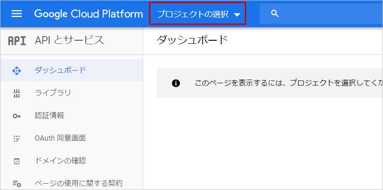Viewport: 383px width, 190px height.
Task: Open the ページの使用に関する契約 item
Action: (71, 183)
